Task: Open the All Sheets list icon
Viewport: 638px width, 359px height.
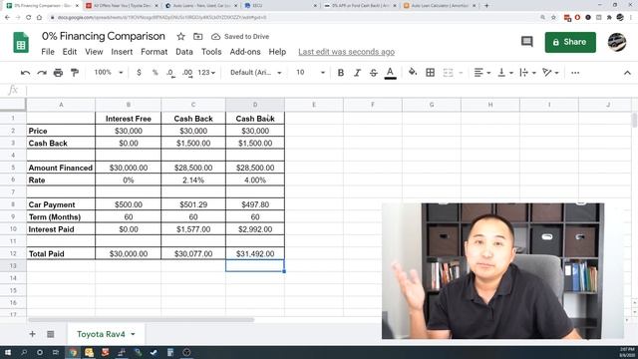Action: [x=50, y=334]
